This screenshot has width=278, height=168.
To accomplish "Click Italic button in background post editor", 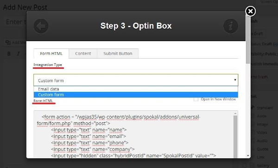I will click(18, 54).
